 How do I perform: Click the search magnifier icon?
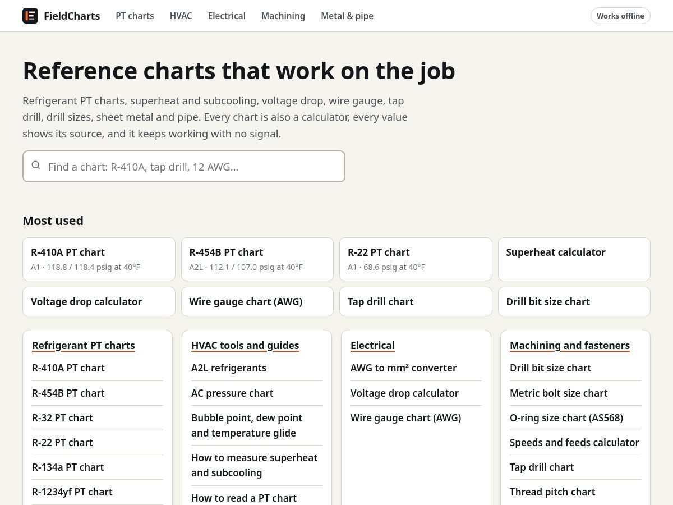[36, 165]
